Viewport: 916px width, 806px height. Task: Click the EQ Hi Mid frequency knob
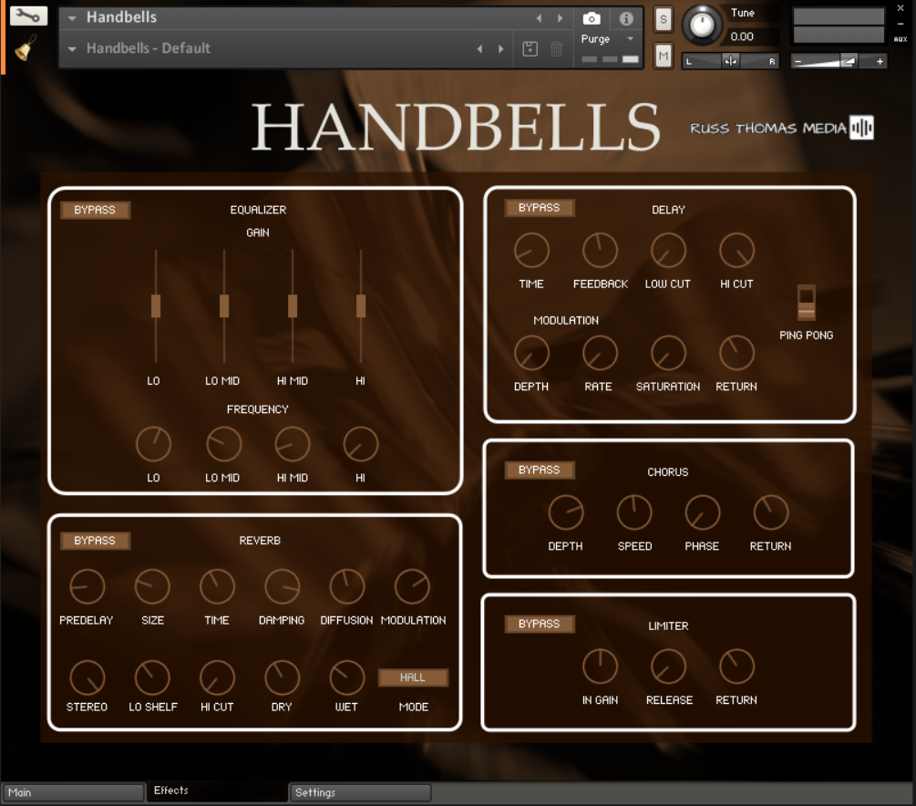[x=292, y=444]
